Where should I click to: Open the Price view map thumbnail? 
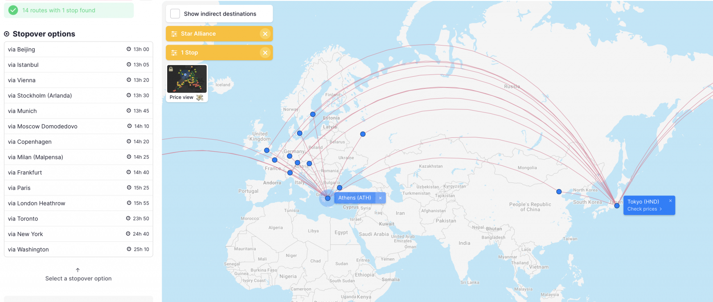pos(187,83)
